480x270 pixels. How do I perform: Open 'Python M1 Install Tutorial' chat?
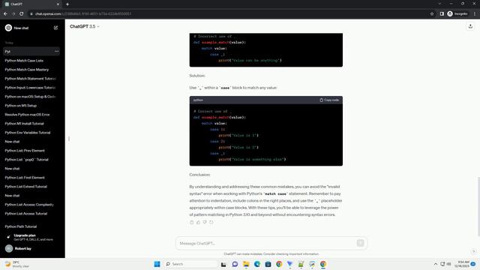(24, 124)
